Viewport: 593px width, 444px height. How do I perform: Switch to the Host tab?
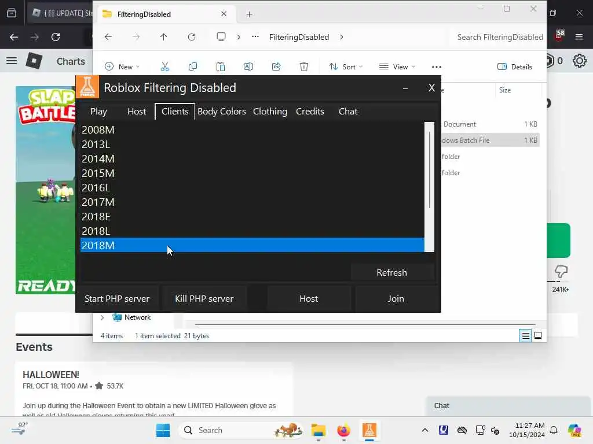point(137,112)
